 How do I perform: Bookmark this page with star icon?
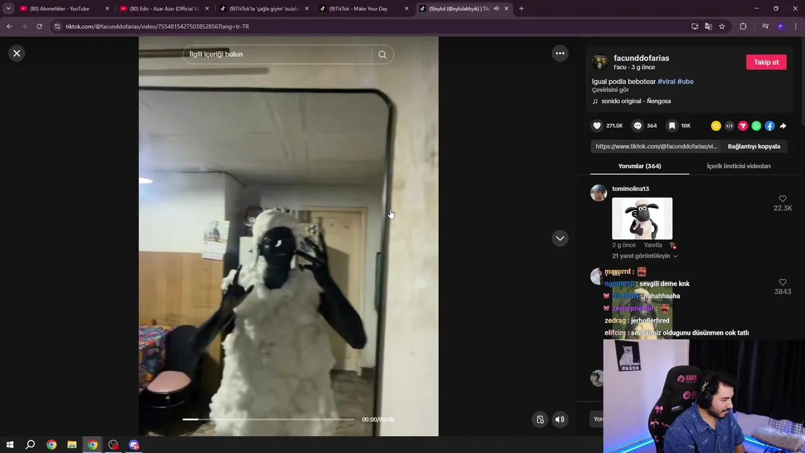pyautogui.click(x=722, y=26)
